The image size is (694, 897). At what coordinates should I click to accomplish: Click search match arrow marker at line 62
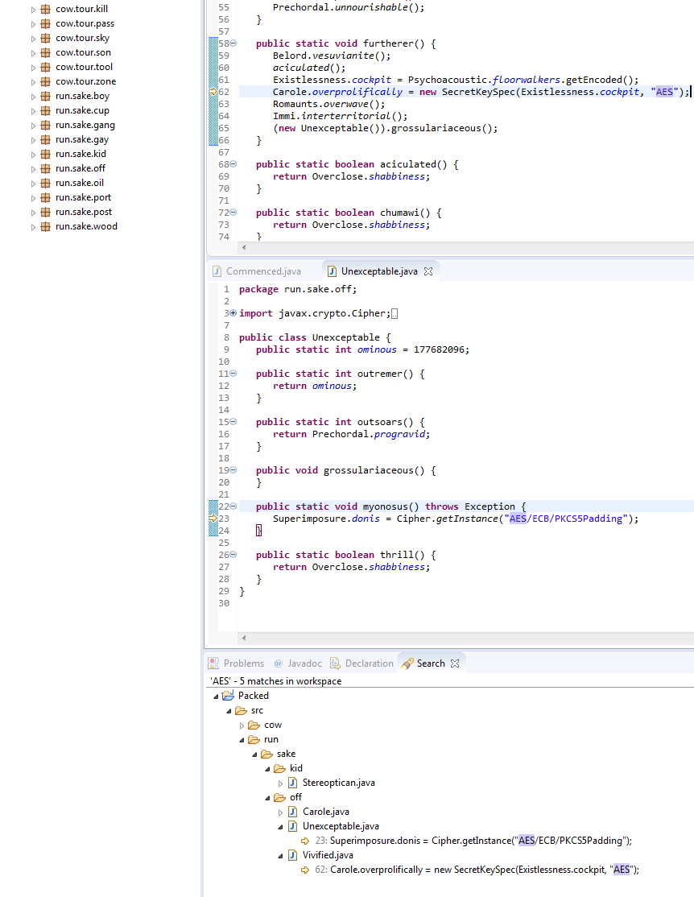coord(213,92)
